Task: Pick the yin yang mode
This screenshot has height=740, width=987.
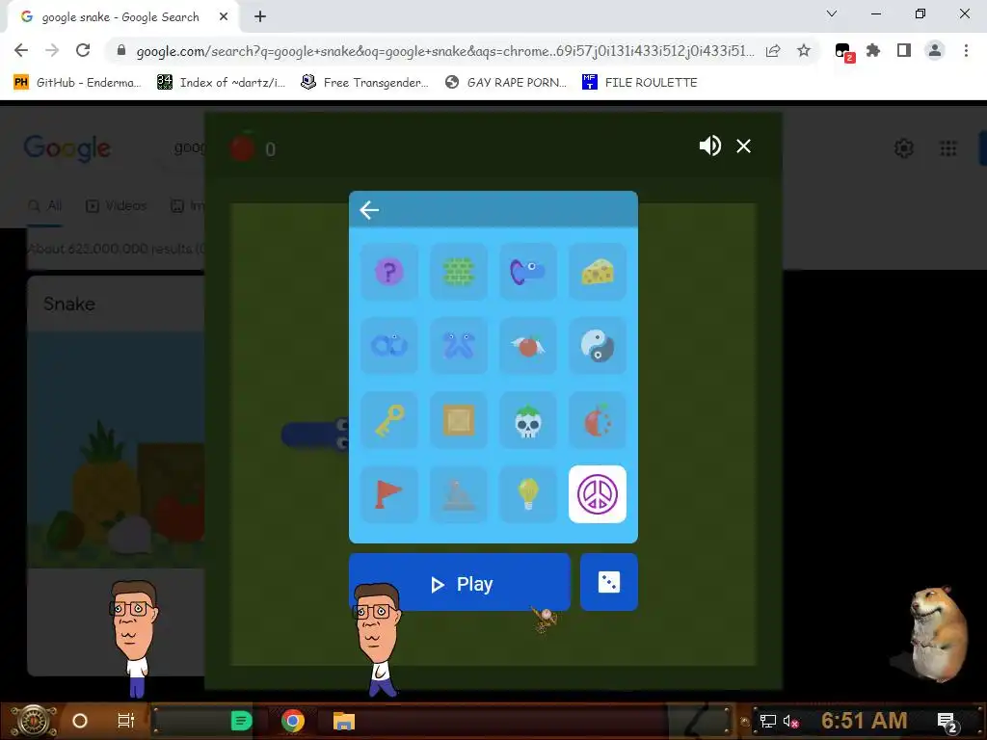Action: point(598,346)
